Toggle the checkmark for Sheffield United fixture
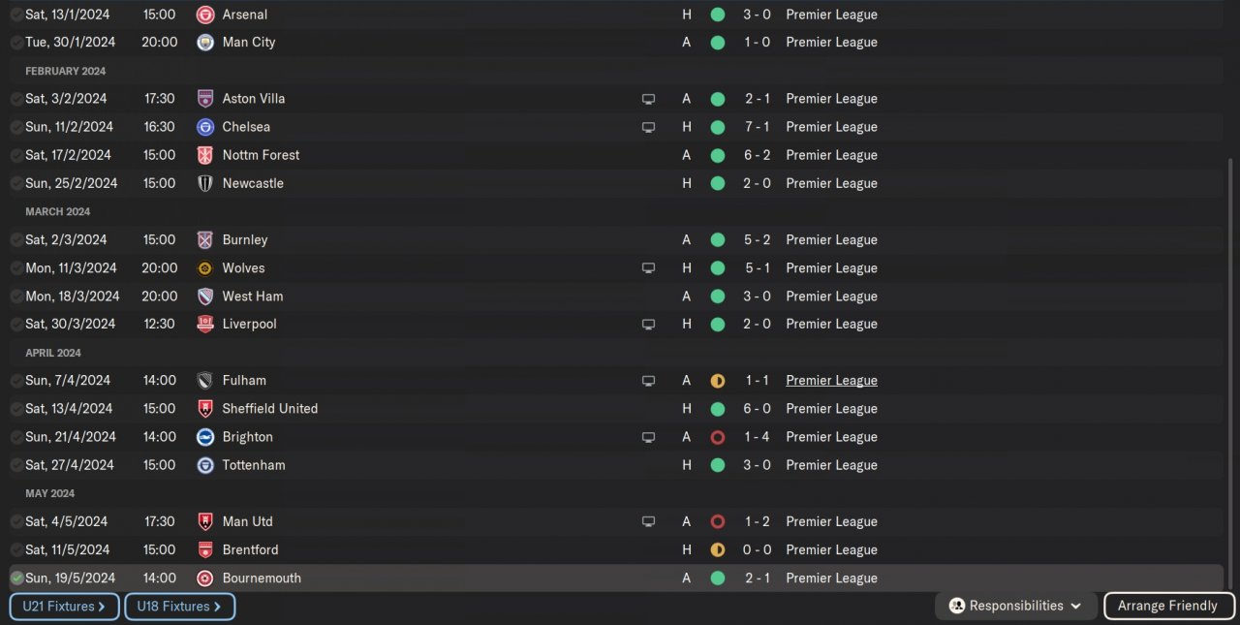 click(16, 409)
